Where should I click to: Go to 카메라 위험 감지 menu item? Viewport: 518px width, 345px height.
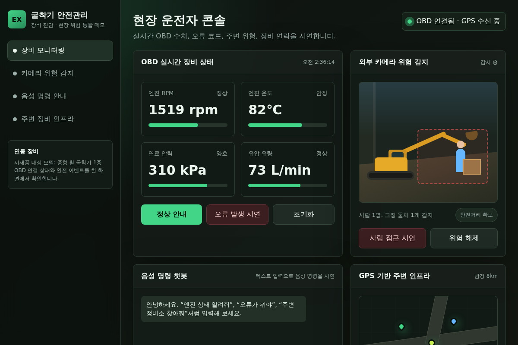[x=60, y=73]
